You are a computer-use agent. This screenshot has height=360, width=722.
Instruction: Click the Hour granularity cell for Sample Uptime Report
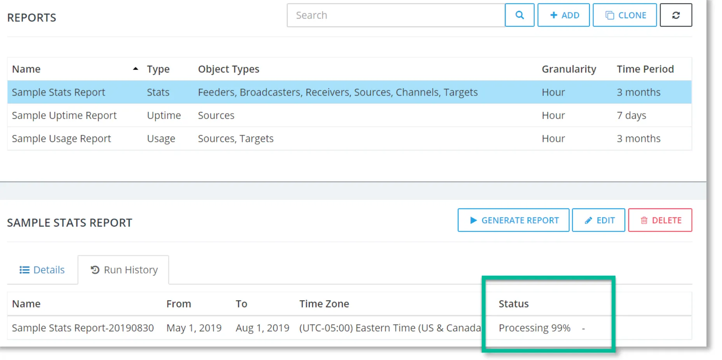pos(553,115)
